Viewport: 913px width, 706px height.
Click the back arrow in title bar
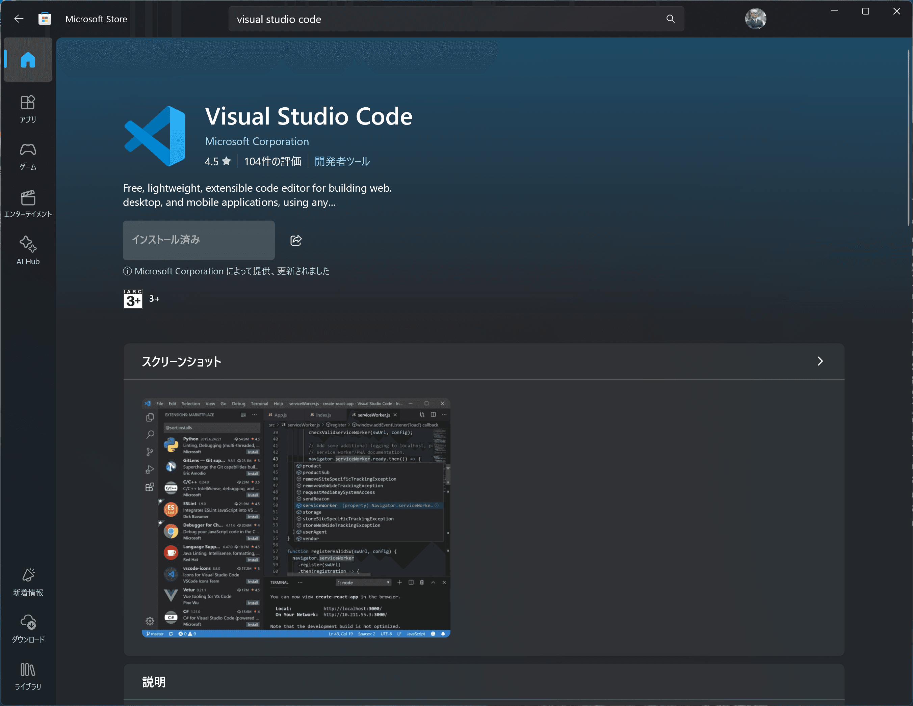18,19
